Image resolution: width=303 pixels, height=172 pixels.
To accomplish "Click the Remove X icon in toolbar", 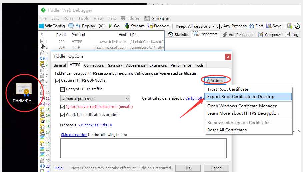I will click(100, 26).
